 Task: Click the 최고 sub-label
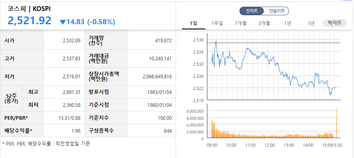33,92
